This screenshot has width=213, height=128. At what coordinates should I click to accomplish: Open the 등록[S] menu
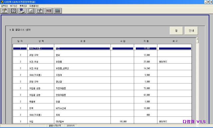point(23,6)
